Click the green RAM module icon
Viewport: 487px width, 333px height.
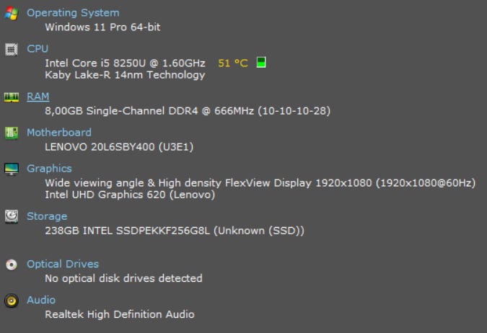(11, 97)
